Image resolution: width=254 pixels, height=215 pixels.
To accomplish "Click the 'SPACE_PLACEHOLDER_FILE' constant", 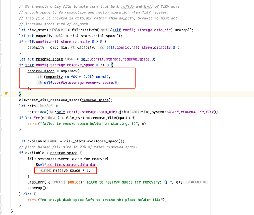I will pos(191,112).
